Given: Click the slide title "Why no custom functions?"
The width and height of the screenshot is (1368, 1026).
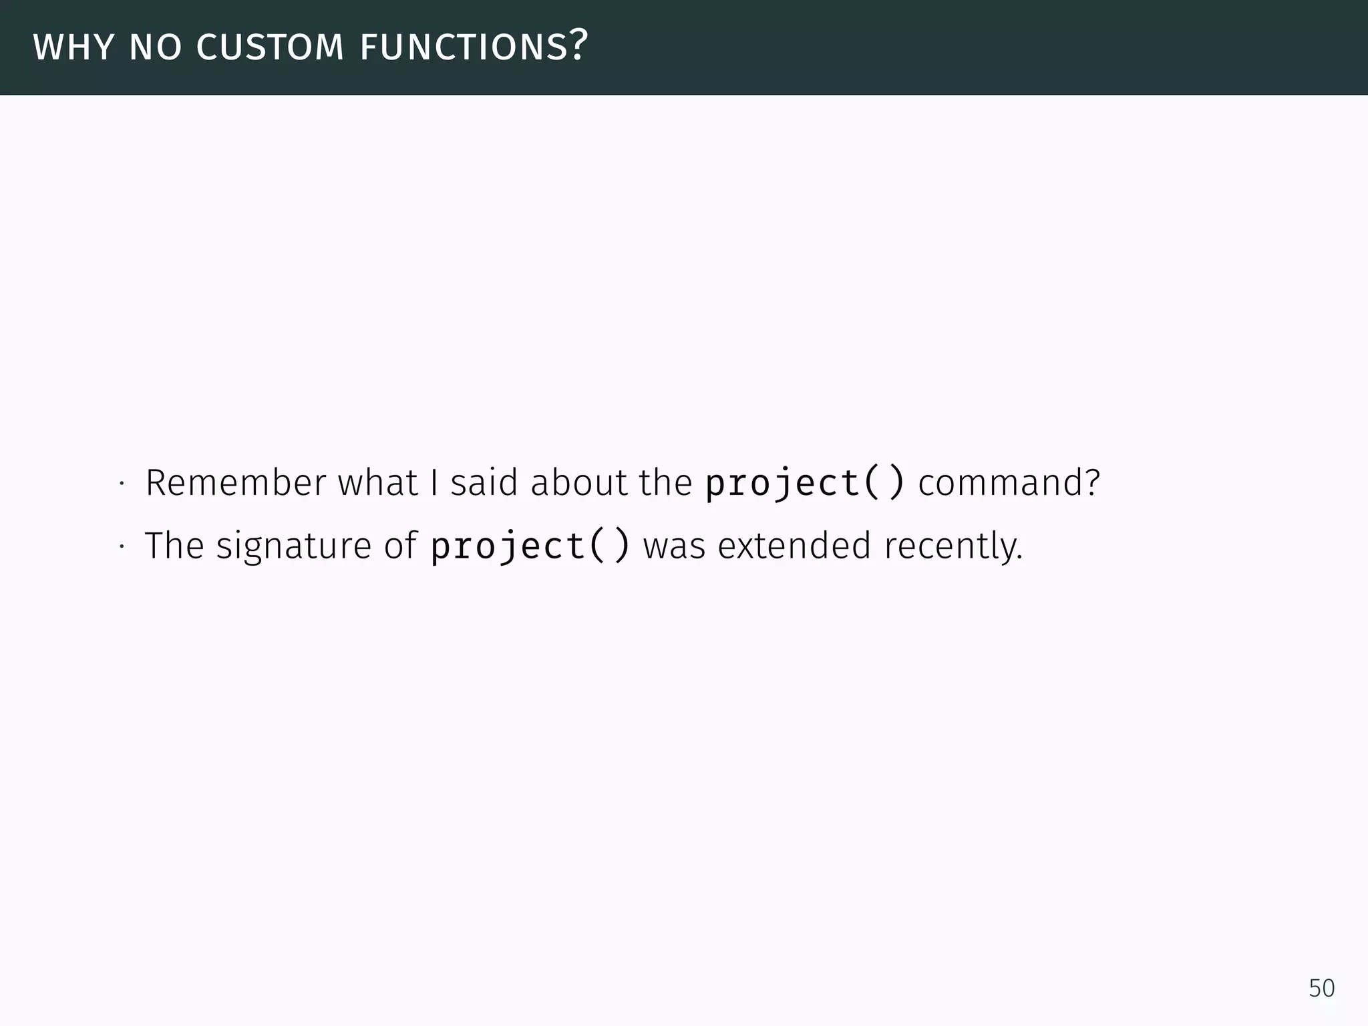Looking at the screenshot, I should [311, 47].
